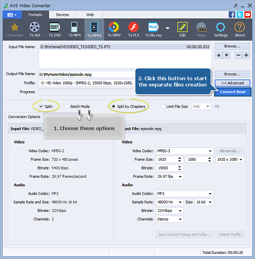Expand more formats toolbar arrow
This screenshot has height=259, width=255.
point(168,28)
